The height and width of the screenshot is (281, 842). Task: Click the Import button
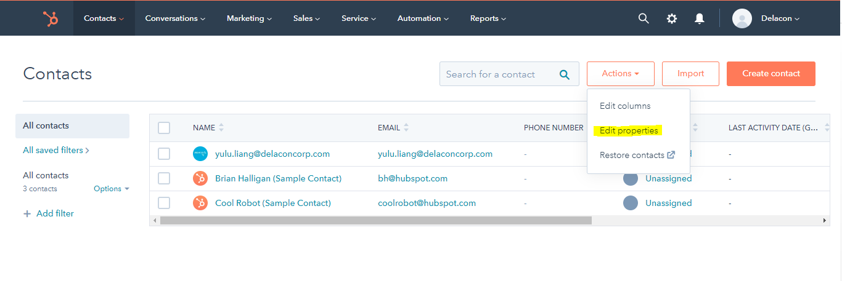pos(690,74)
